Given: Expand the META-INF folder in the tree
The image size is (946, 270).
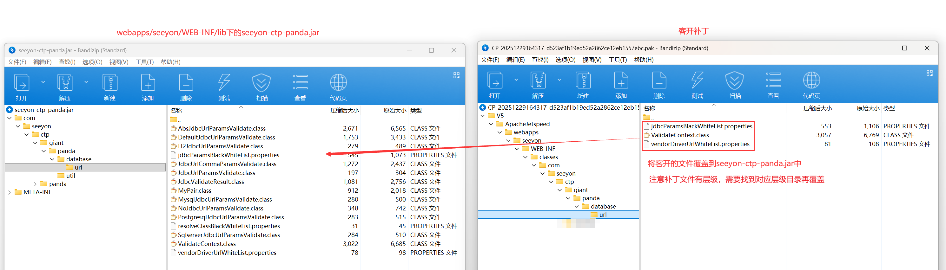Looking at the screenshot, I should tap(10, 192).
